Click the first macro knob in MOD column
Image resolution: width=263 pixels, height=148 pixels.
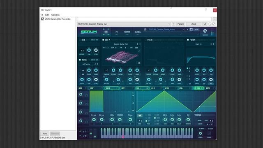pos(81,94)
